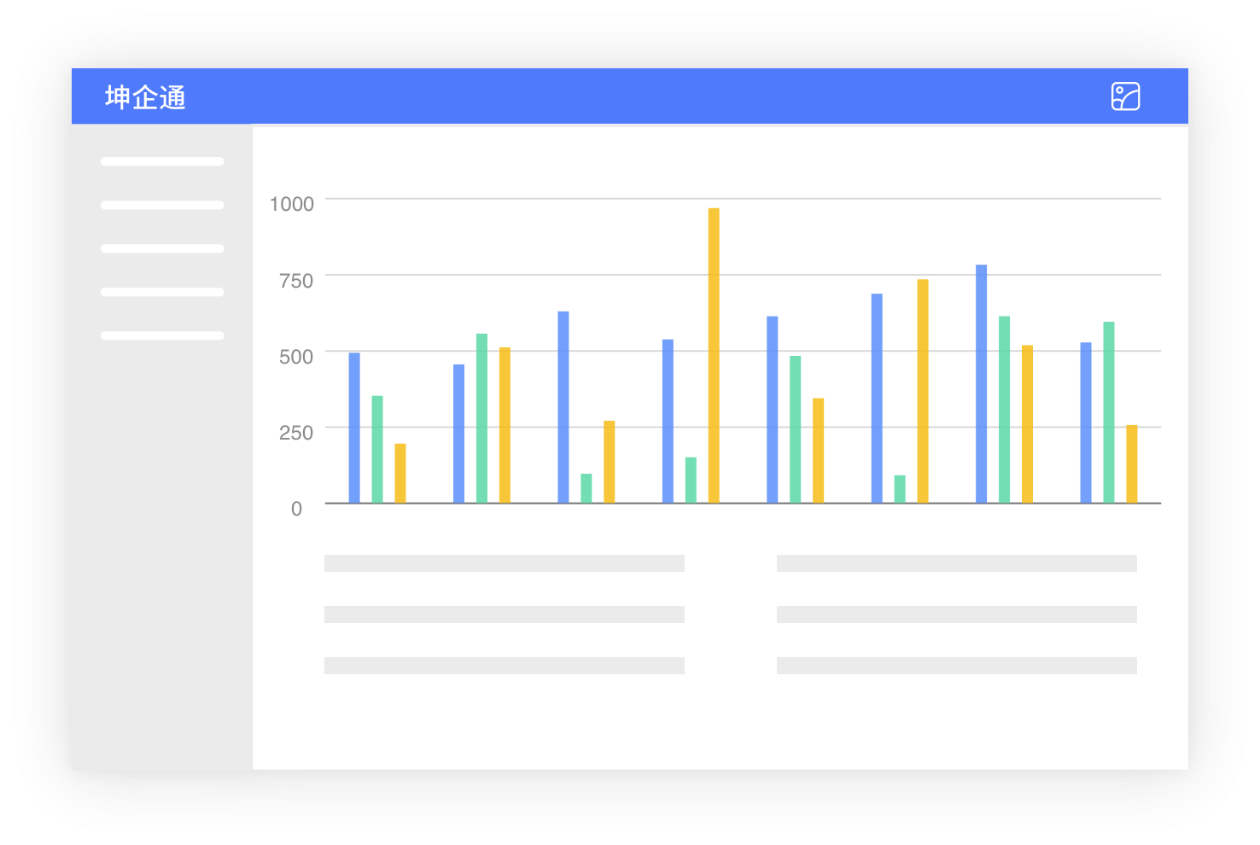The height and width of the screenshot is (845, 1260).
Task: Select the shortest yellow bar in first group
Action: (x=400, y=473)
